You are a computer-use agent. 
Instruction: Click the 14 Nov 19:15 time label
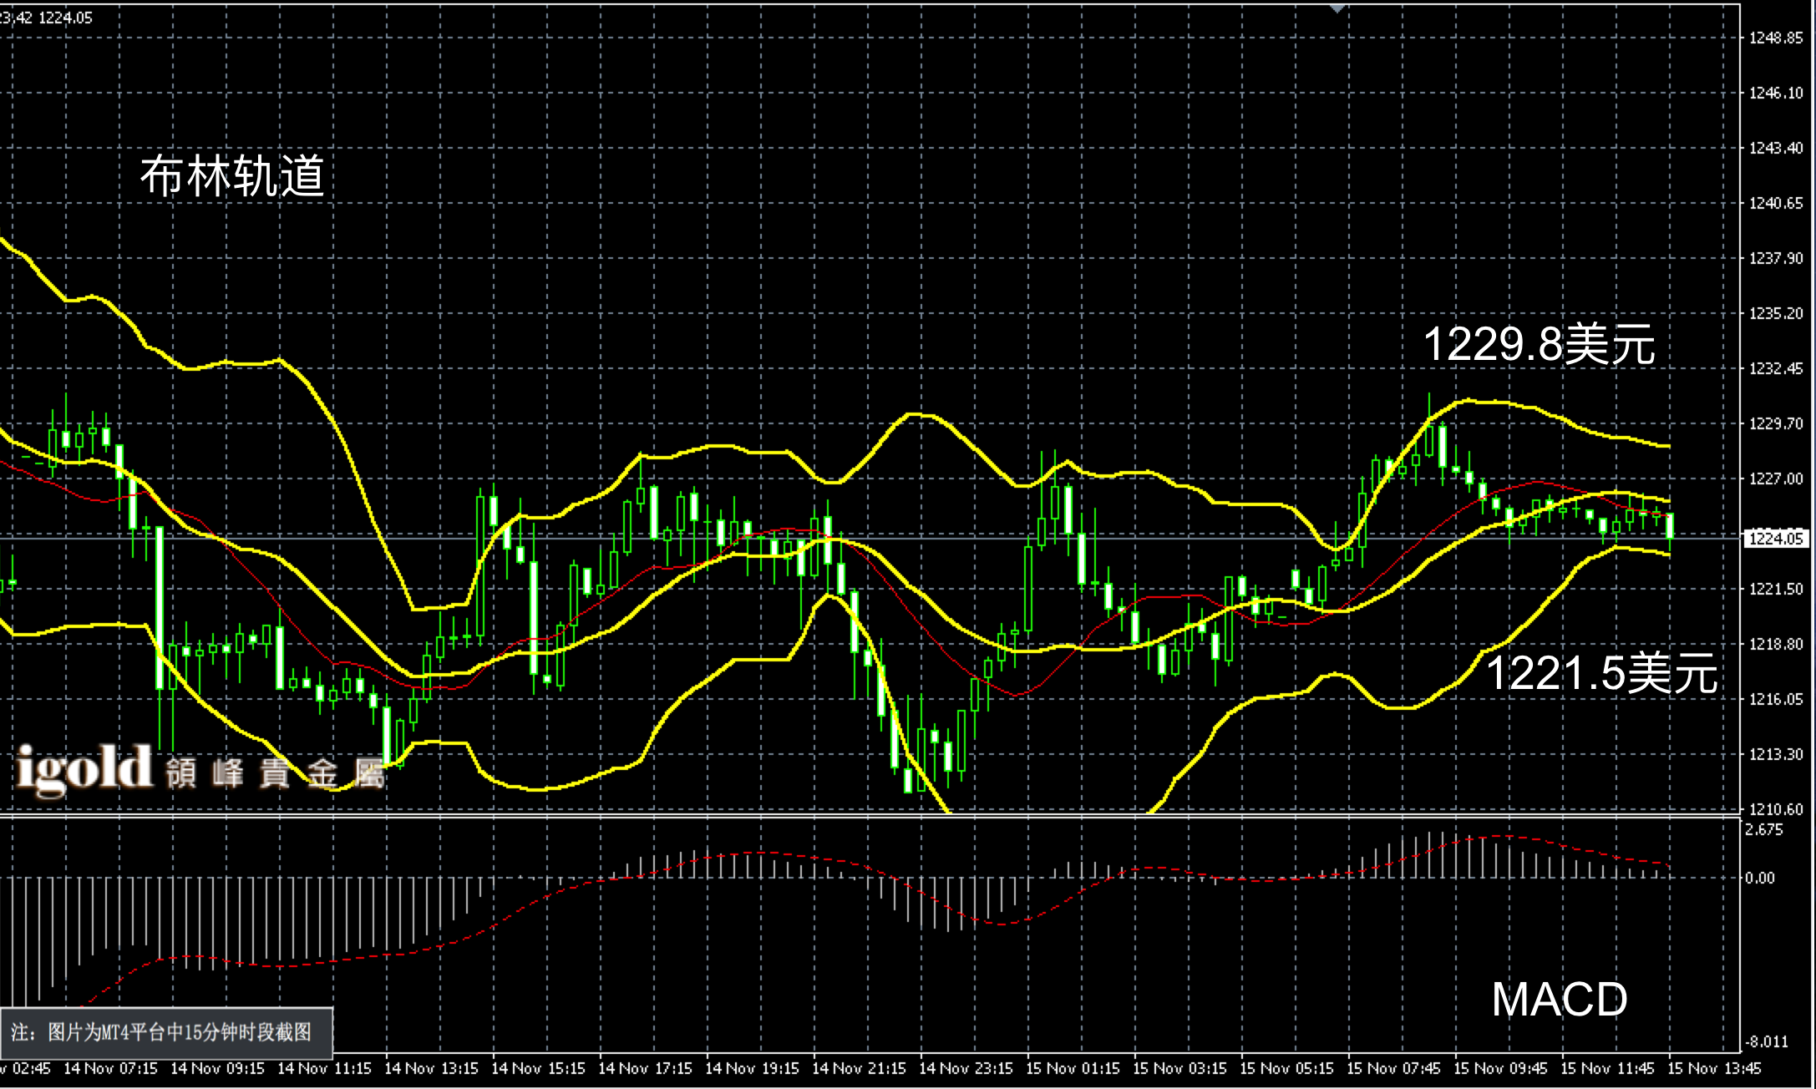(x=752, y=1068)
